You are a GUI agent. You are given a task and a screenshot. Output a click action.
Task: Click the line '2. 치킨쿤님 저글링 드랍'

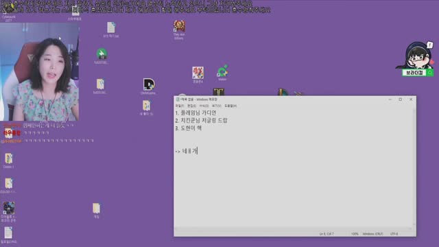[201, 121]
